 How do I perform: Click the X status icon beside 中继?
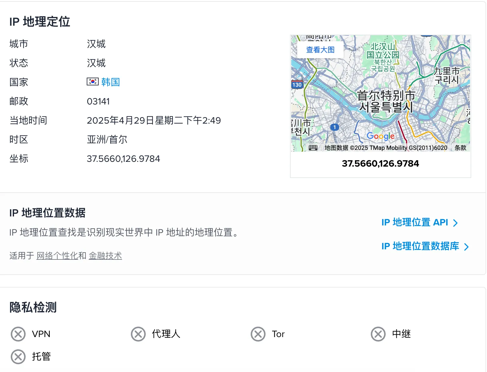378,334
